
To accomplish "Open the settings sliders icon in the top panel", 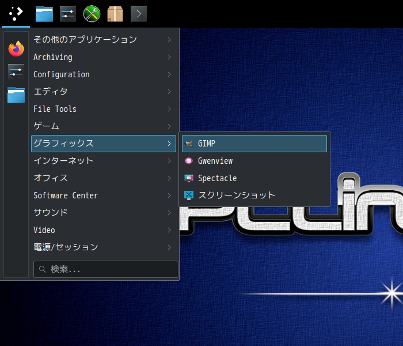I will point(68,14).
